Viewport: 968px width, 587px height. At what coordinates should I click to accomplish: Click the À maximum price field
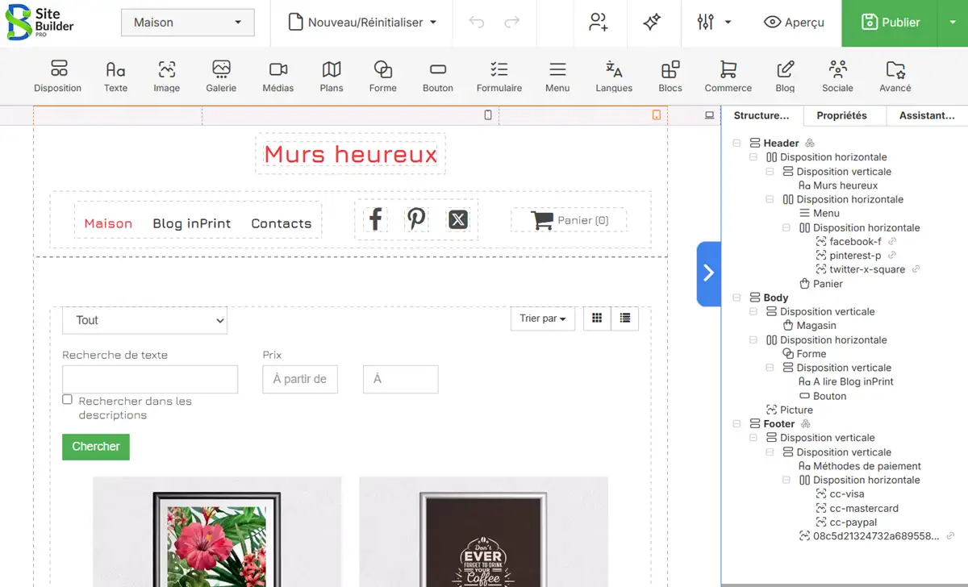[x=401, y=379]
